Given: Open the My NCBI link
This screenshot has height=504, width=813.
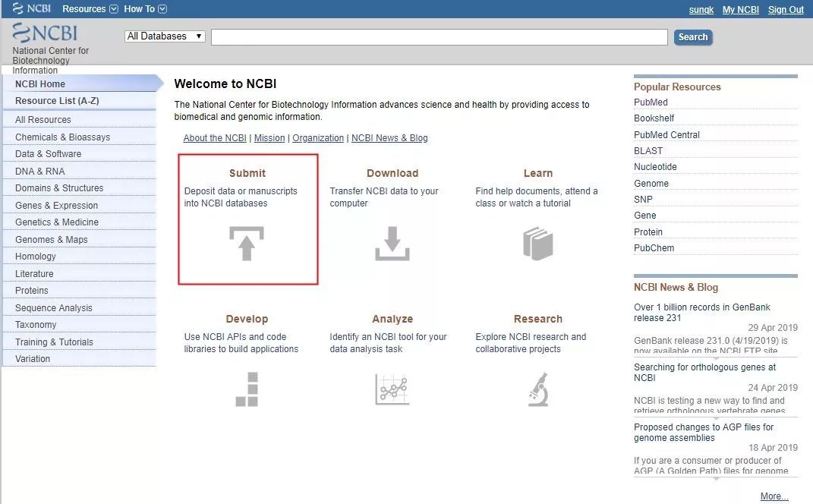Looking at the screenshot, I should click(x=740, y=10).
